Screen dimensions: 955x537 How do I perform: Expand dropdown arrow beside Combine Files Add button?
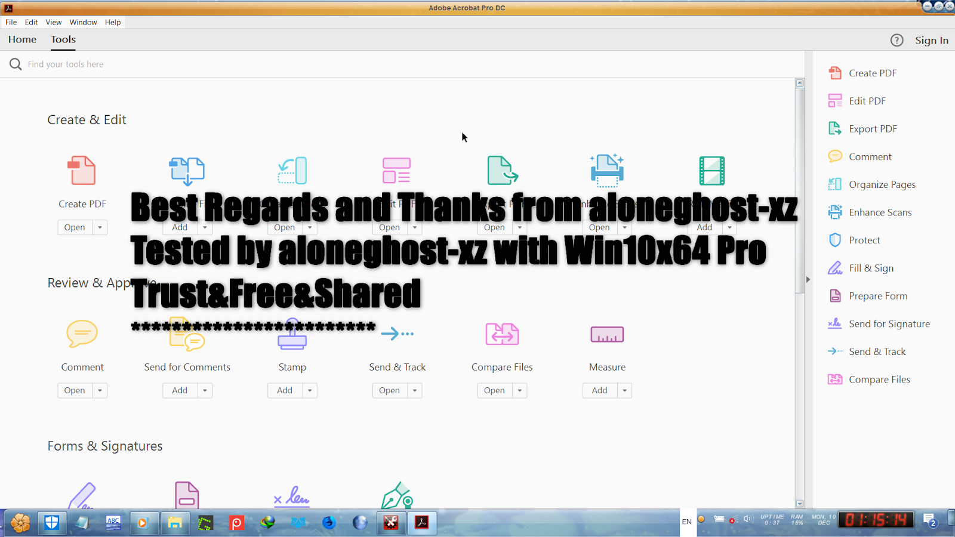[x=205, y=227]
